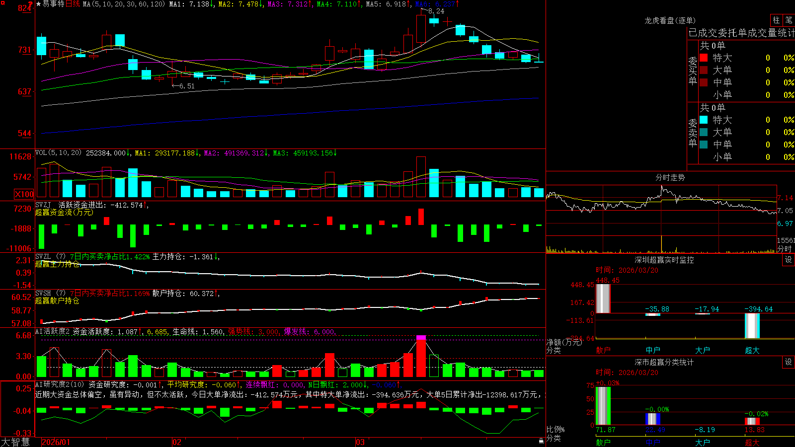Click the 7.14 price label on the intraday chart
The height and width of the screenshot is (447, 795).
(785, 198)
